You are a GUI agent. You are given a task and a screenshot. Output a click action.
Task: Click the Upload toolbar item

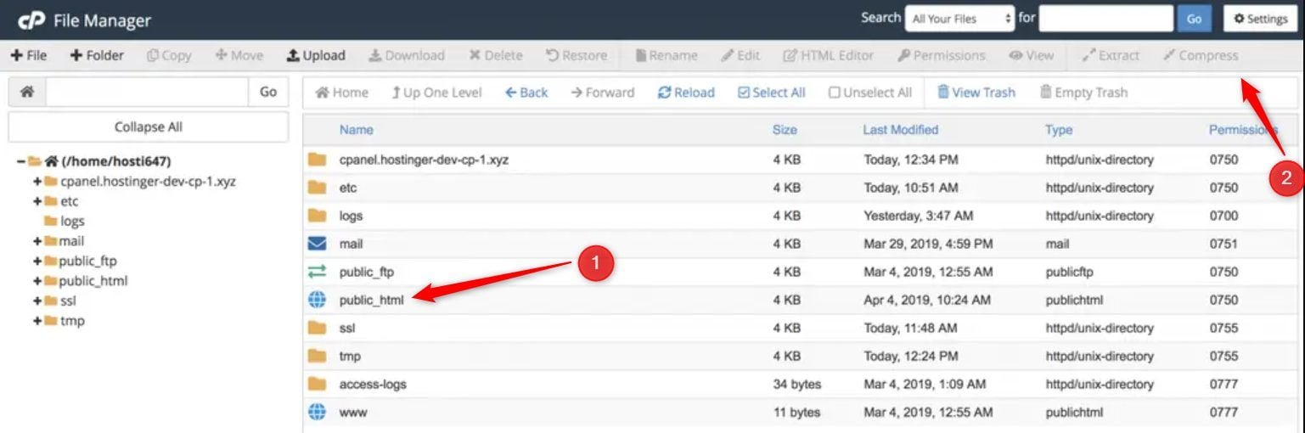point(316,55)
